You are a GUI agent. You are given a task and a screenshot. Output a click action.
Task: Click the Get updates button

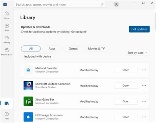click(x=139, y=29)
